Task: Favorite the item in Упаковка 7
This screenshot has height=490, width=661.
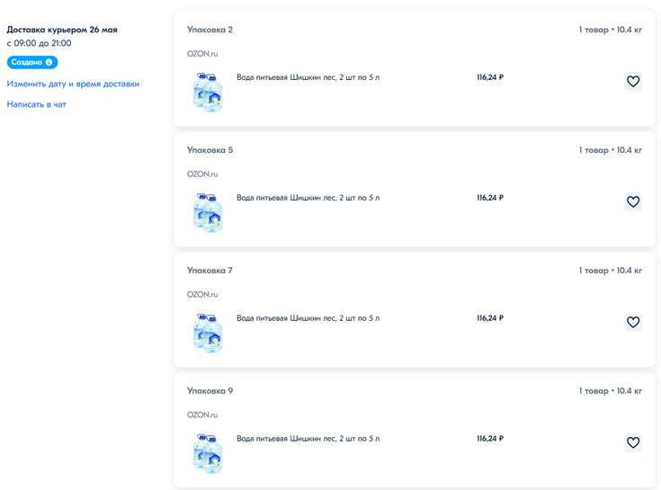Action: coord(633,322)
